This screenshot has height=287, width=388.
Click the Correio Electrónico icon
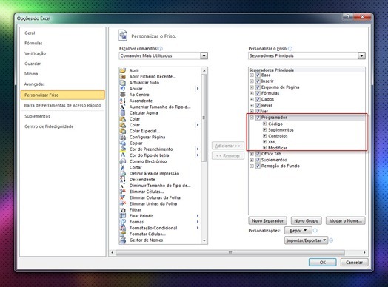coord(123,161)
